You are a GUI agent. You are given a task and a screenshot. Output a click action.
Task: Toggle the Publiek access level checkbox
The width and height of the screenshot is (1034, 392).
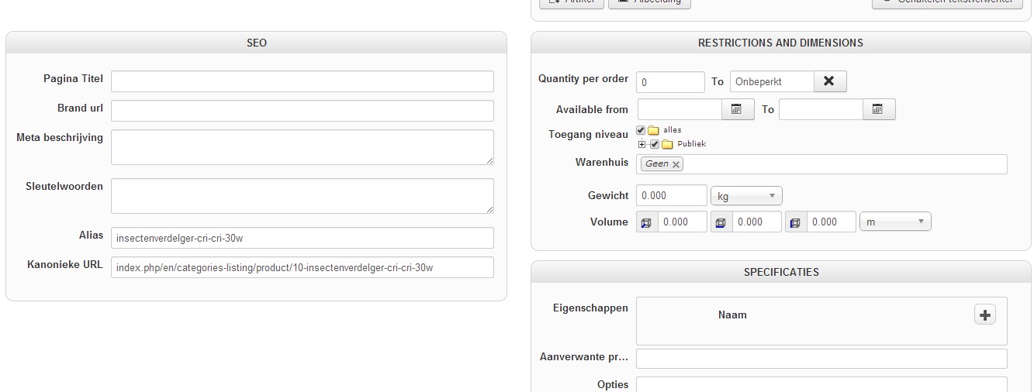click(655, 144)
